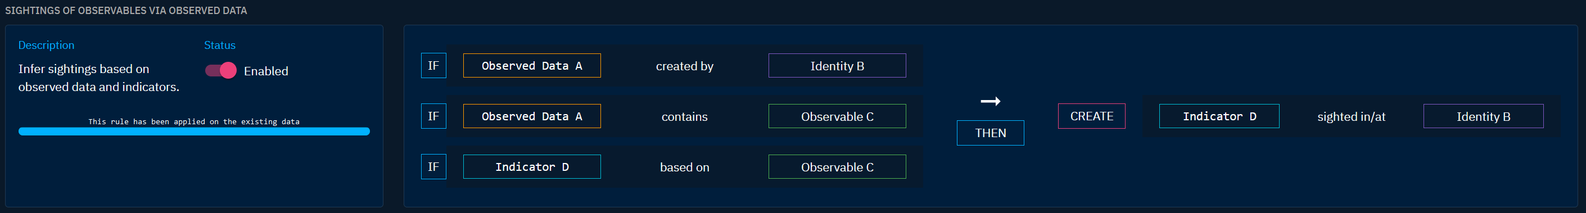
Task: Click Identity B in the result clause
Action: point(1483,116)
